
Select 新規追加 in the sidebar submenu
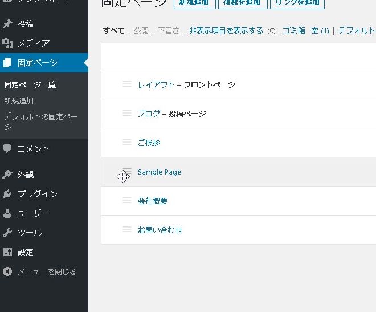[19, 100]
